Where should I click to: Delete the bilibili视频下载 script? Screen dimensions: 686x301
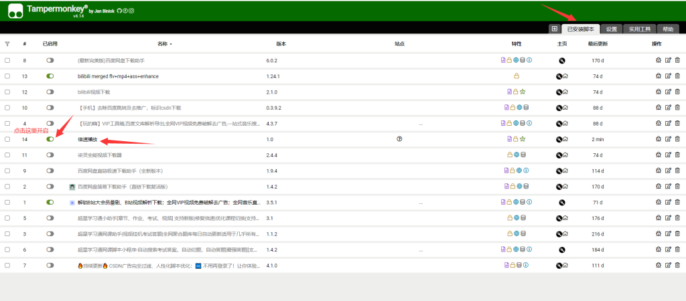677,92
